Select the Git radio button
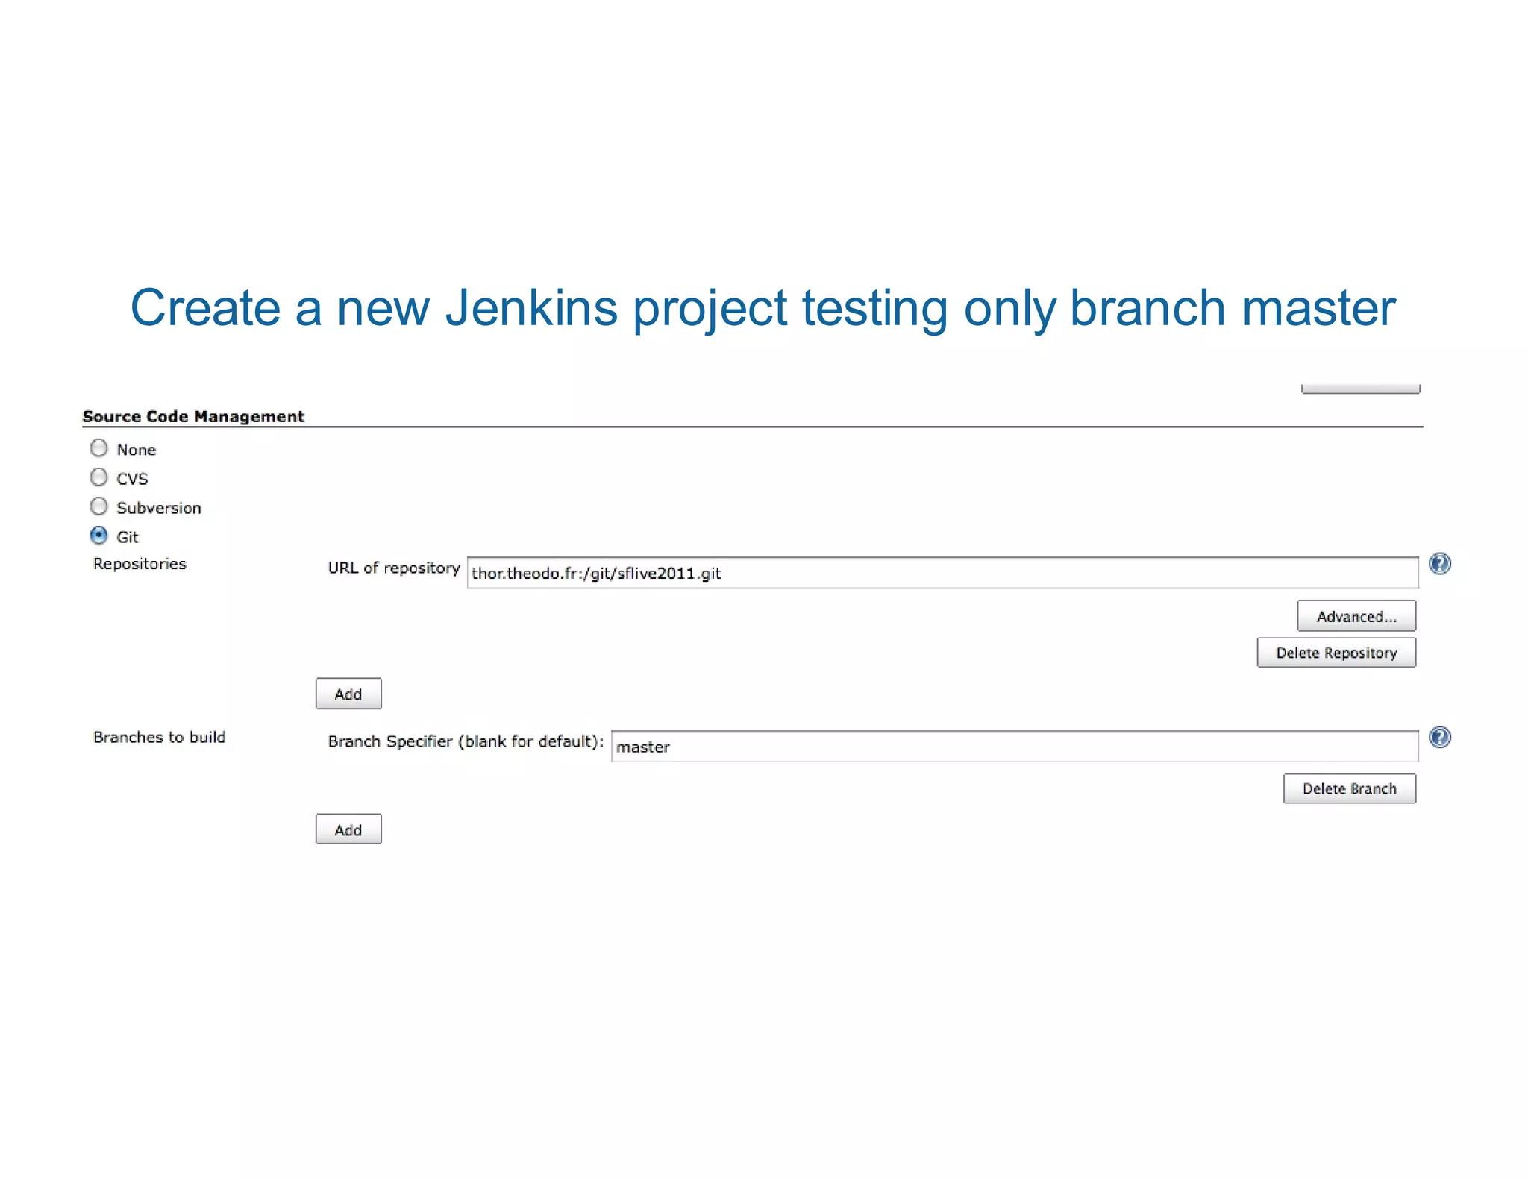 click(98, 536)
